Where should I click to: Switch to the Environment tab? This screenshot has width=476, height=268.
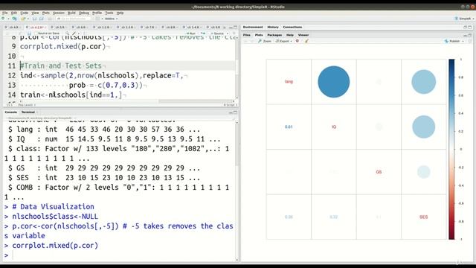[x=253, y=27]
